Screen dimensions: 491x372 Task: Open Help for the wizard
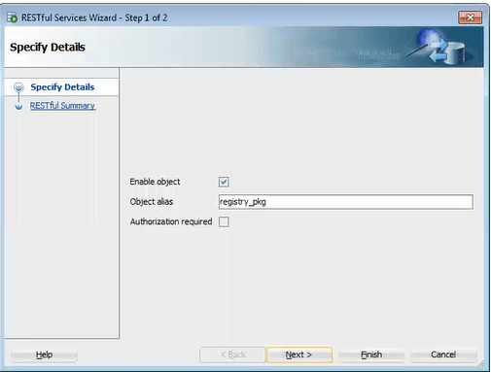coord(44,355)
